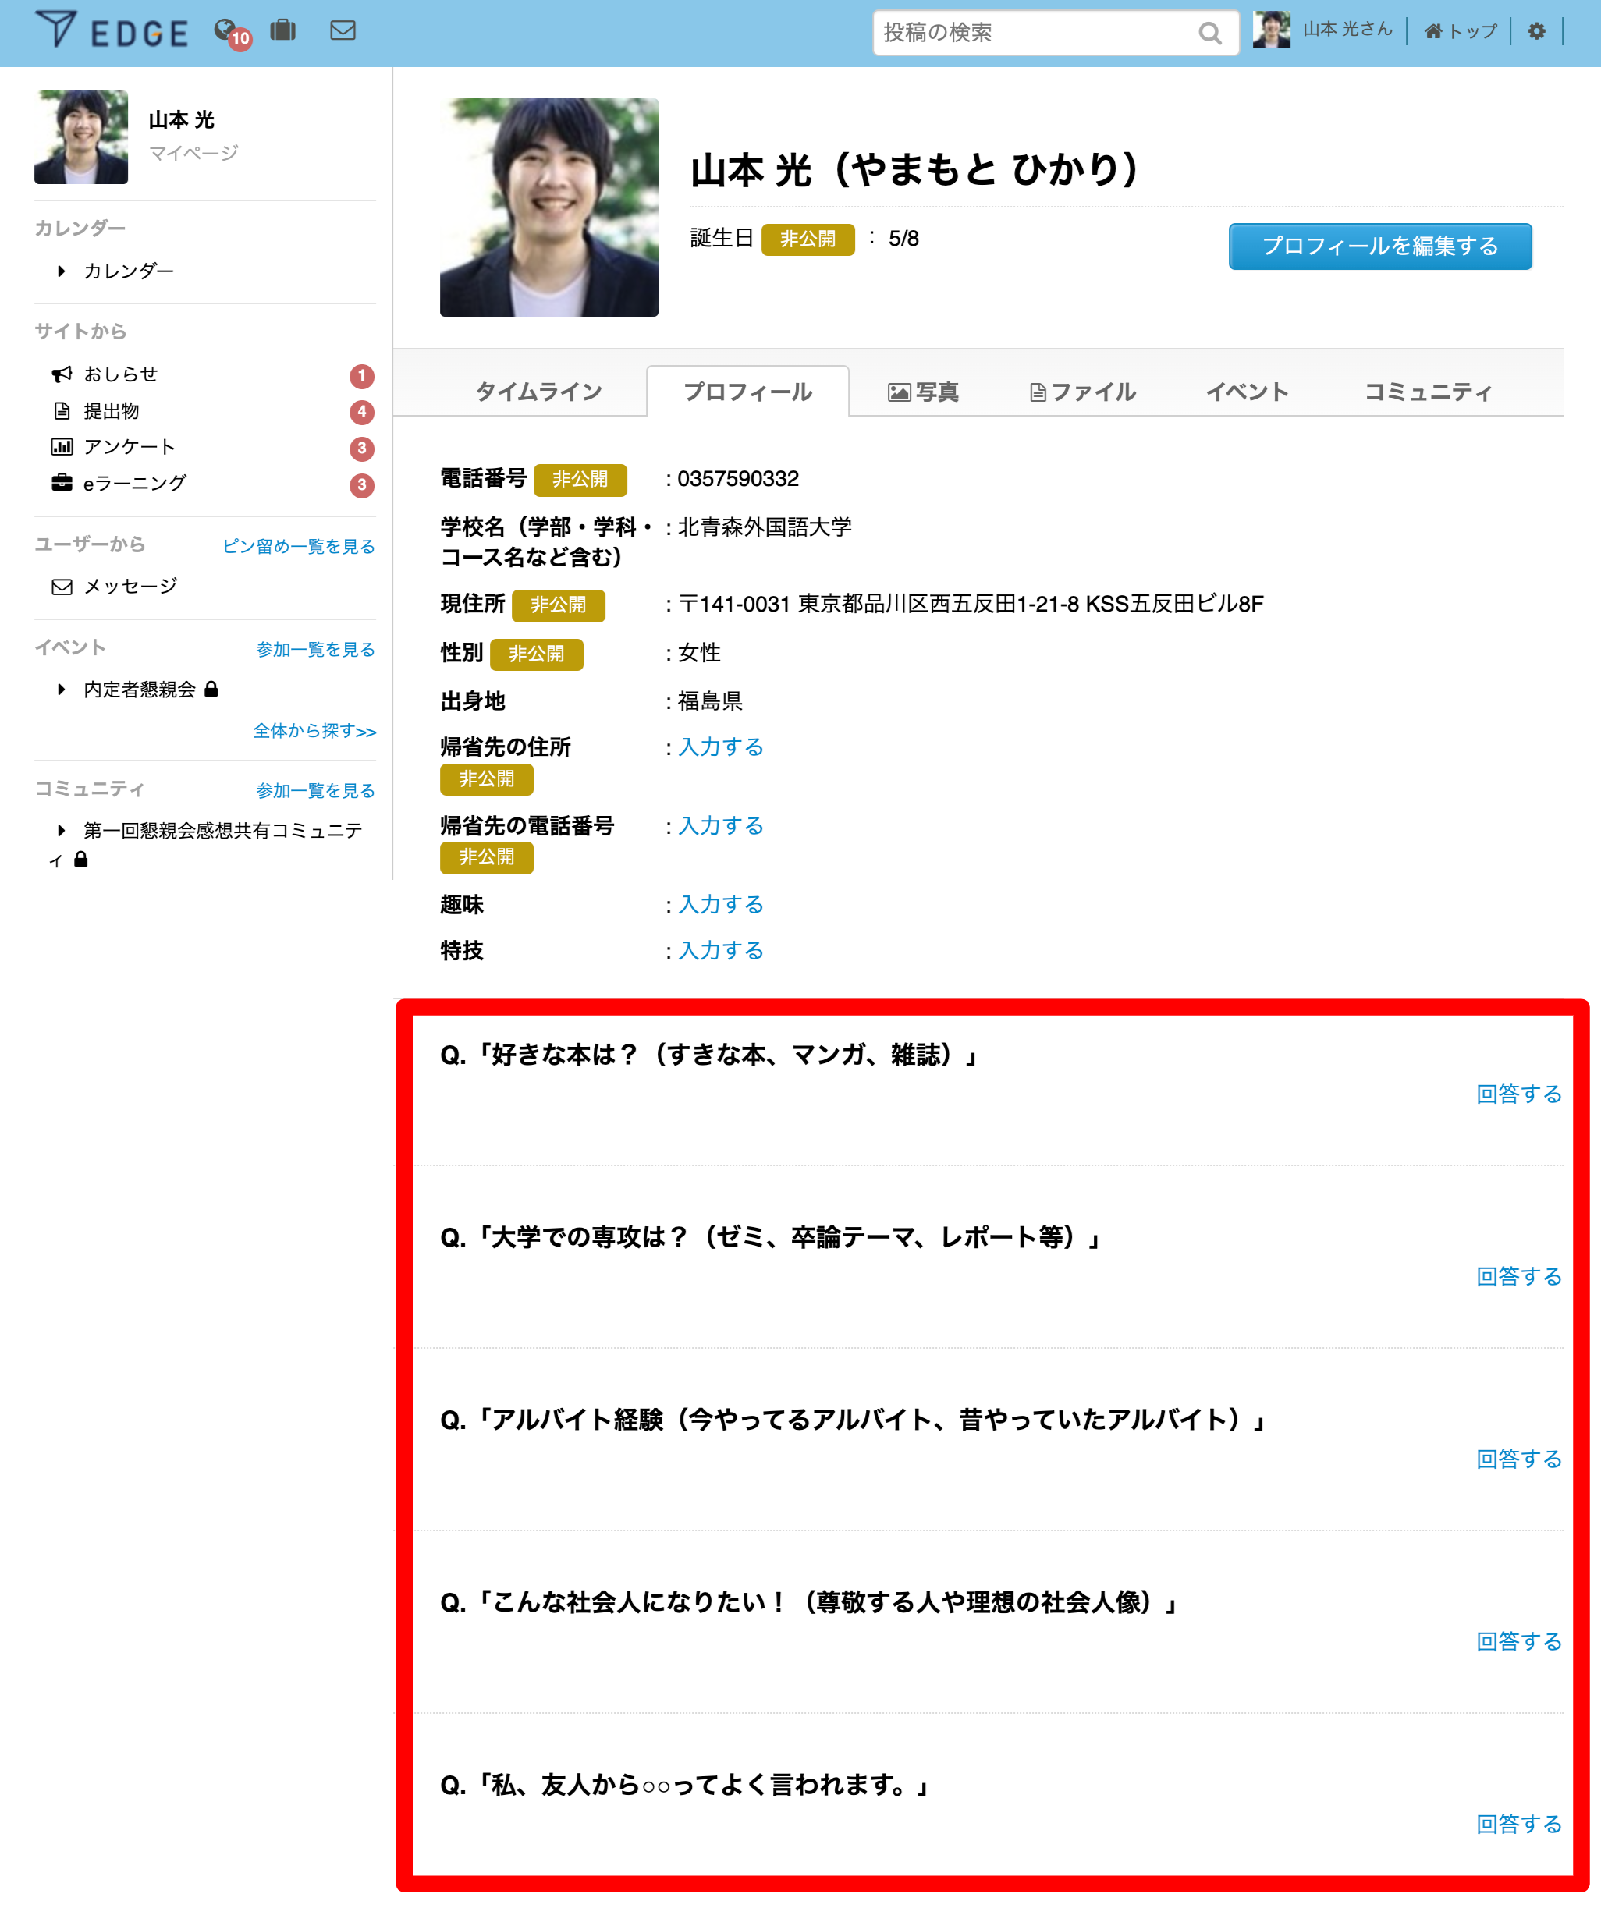Click プロフィールを編集する button
The width and height of the screenshot is (1601, 1908).
[1380, 246]
